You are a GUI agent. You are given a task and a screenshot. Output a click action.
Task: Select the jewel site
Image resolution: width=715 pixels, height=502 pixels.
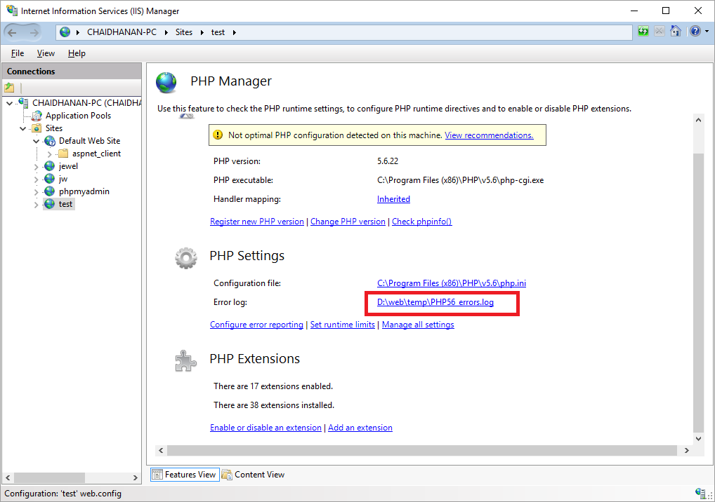coord(68,167)
